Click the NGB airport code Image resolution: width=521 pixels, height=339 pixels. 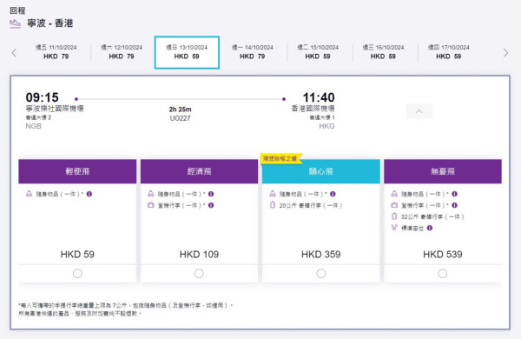pos(34,126)
